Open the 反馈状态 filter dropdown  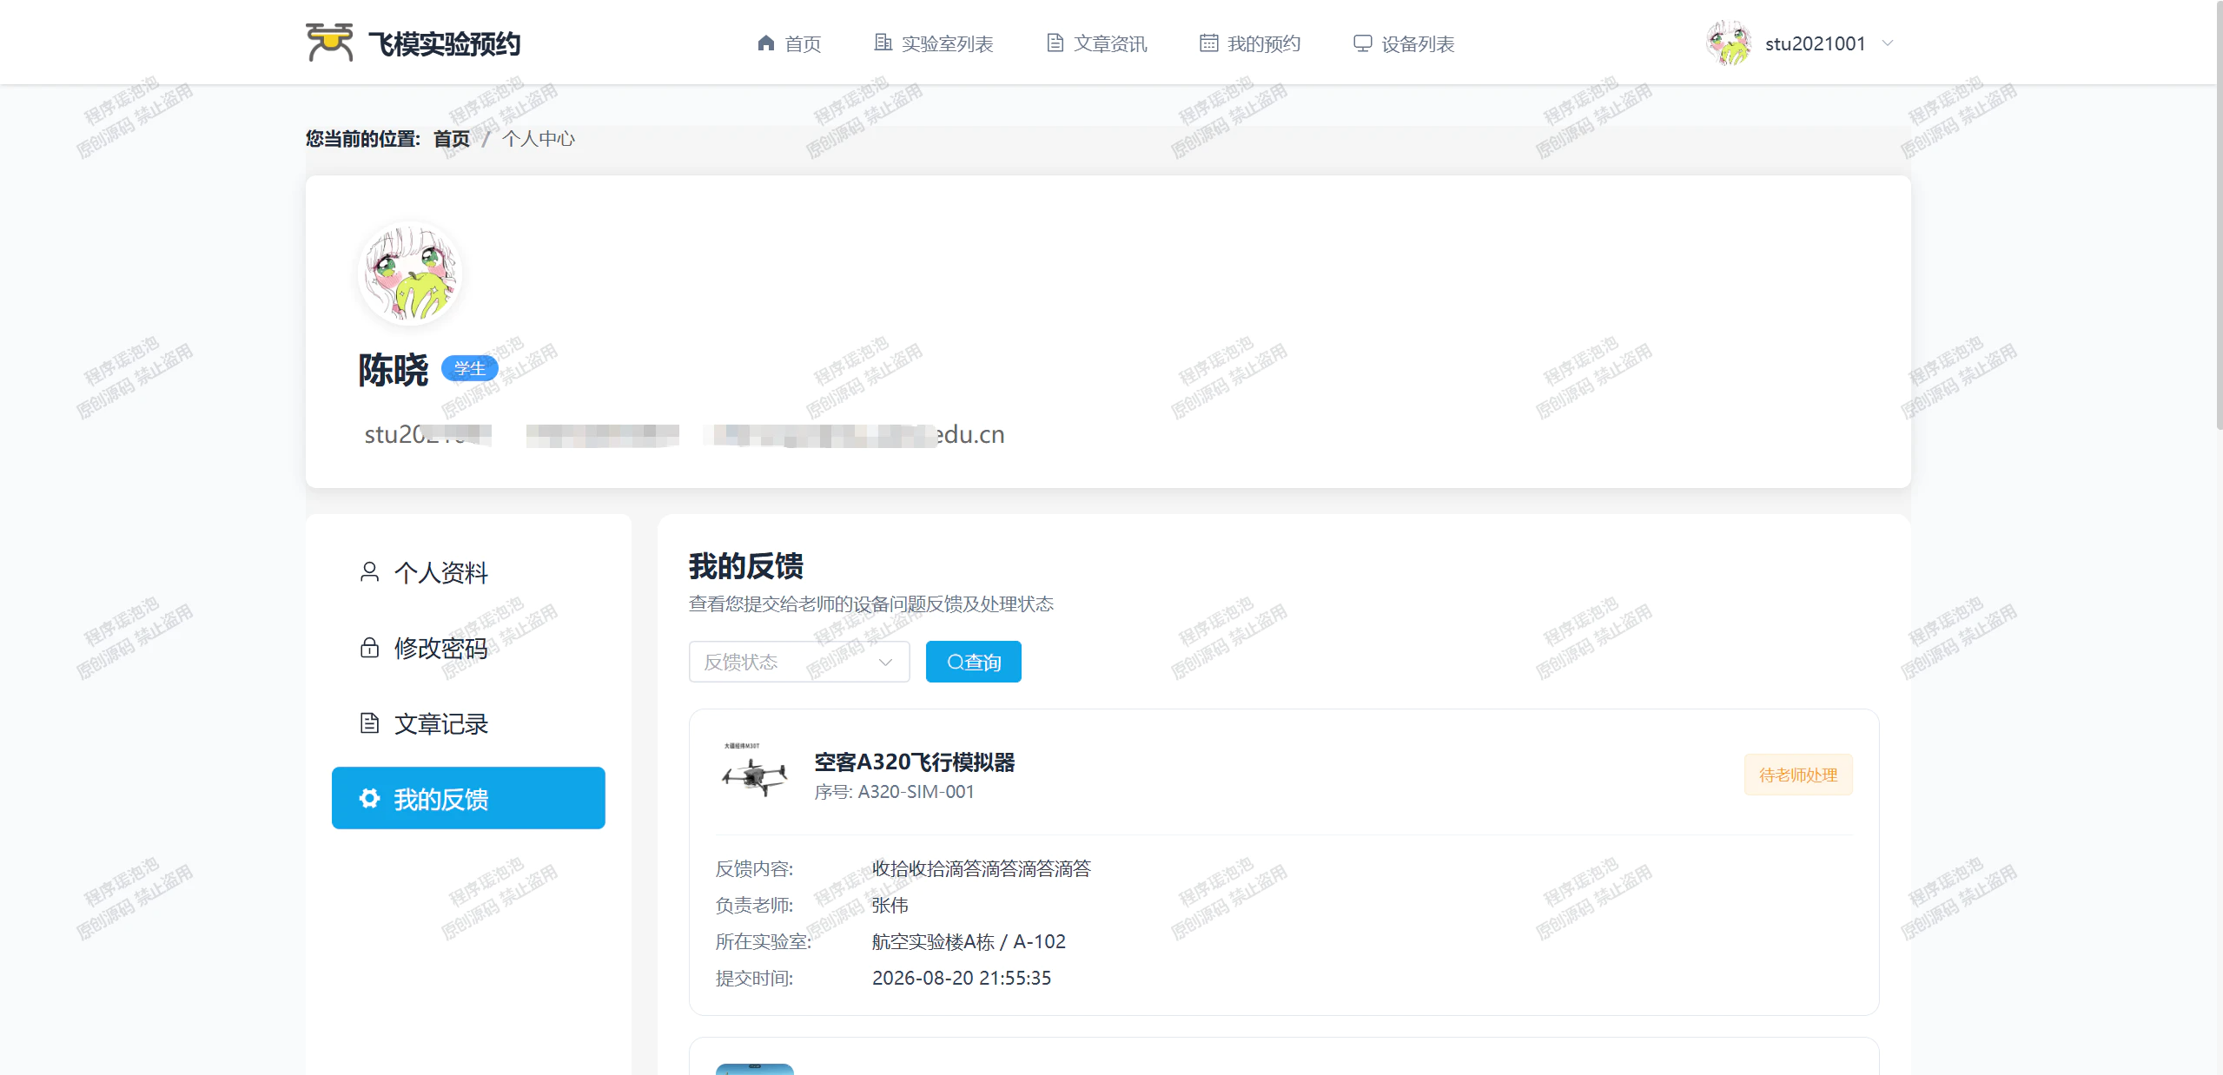click(x=799, y=662)
